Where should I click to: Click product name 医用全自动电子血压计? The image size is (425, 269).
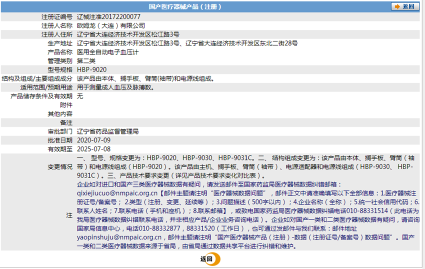point(107,52)
